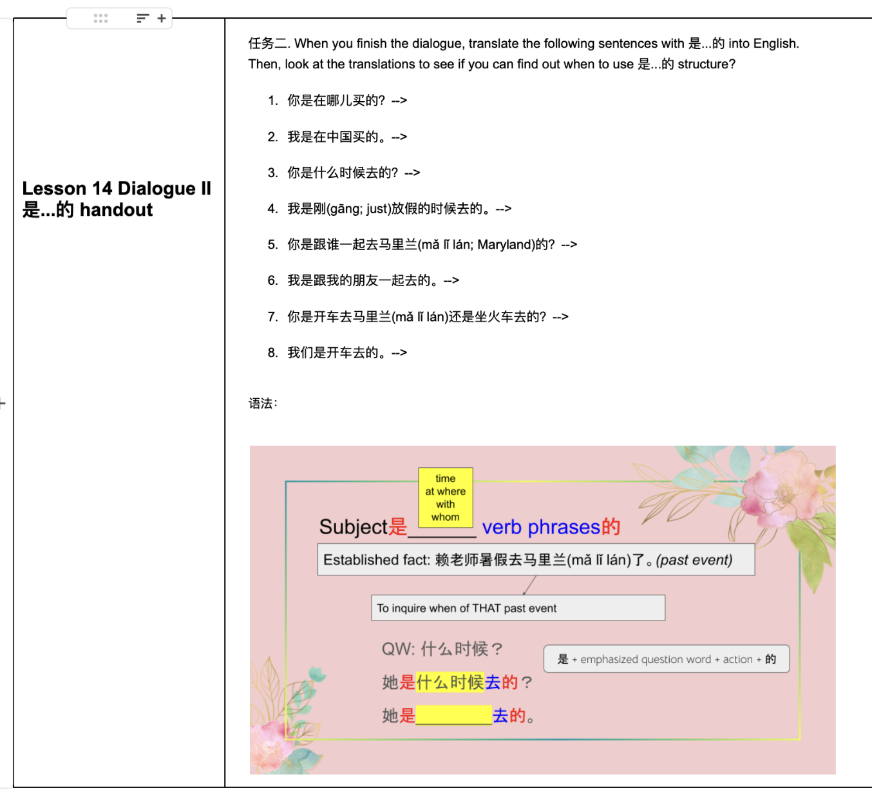This screenshot has height=808, width=872.
Task: Click the table drag handle dots icon
Action: pyautogui.click(x=100, y=18)
